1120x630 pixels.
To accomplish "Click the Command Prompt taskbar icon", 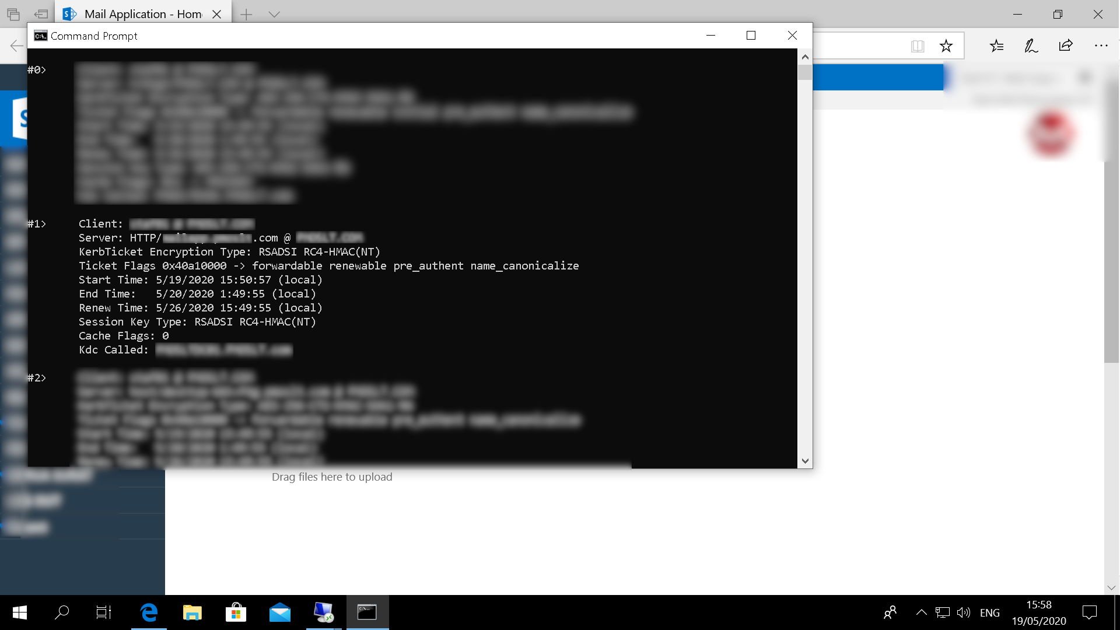I will 367,611.
